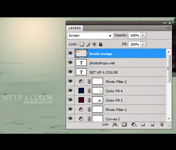Add a layer mask

(x=124, y=124)
